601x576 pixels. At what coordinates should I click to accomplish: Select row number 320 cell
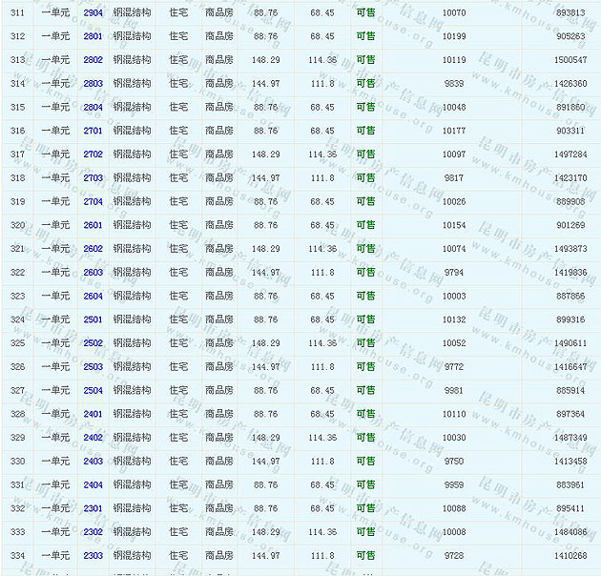click(17, 225)
